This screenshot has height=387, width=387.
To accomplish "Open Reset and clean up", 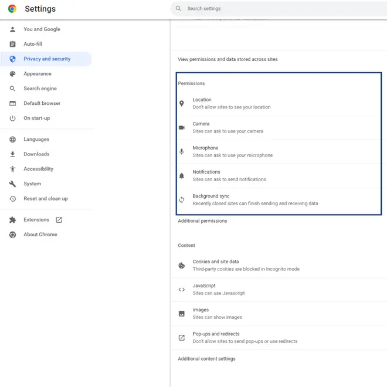I will pos(46,199).
